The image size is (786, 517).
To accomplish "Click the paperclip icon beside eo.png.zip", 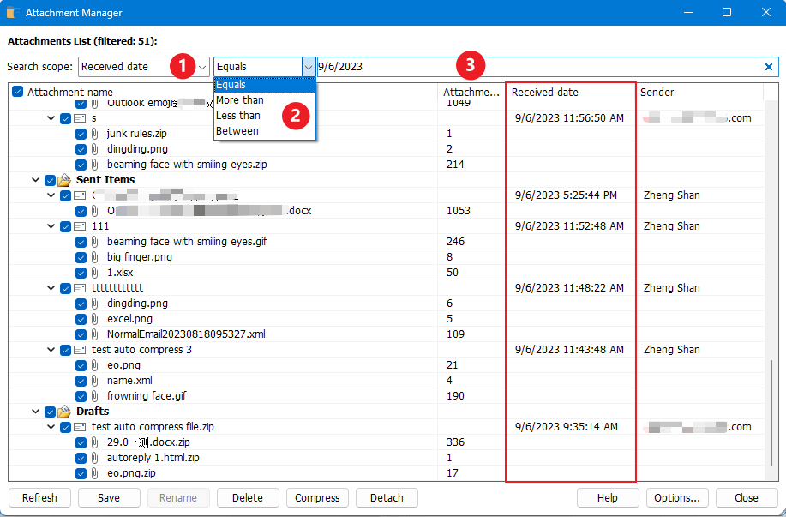I will [94, 473].
